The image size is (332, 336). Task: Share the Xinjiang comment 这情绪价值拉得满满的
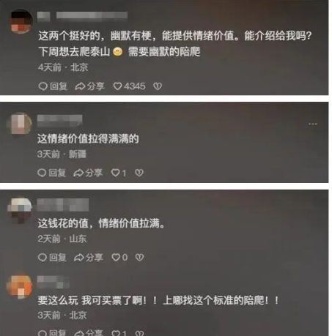88,173
